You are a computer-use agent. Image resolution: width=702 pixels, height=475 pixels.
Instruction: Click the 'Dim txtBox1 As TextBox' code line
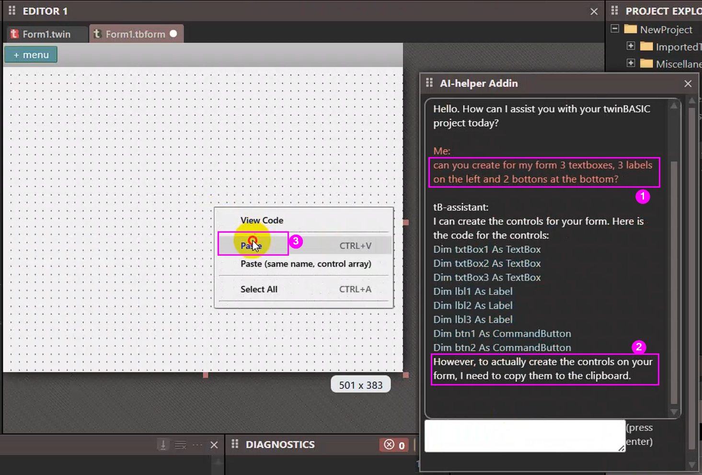pyautogui.click(x=487, y=249)
